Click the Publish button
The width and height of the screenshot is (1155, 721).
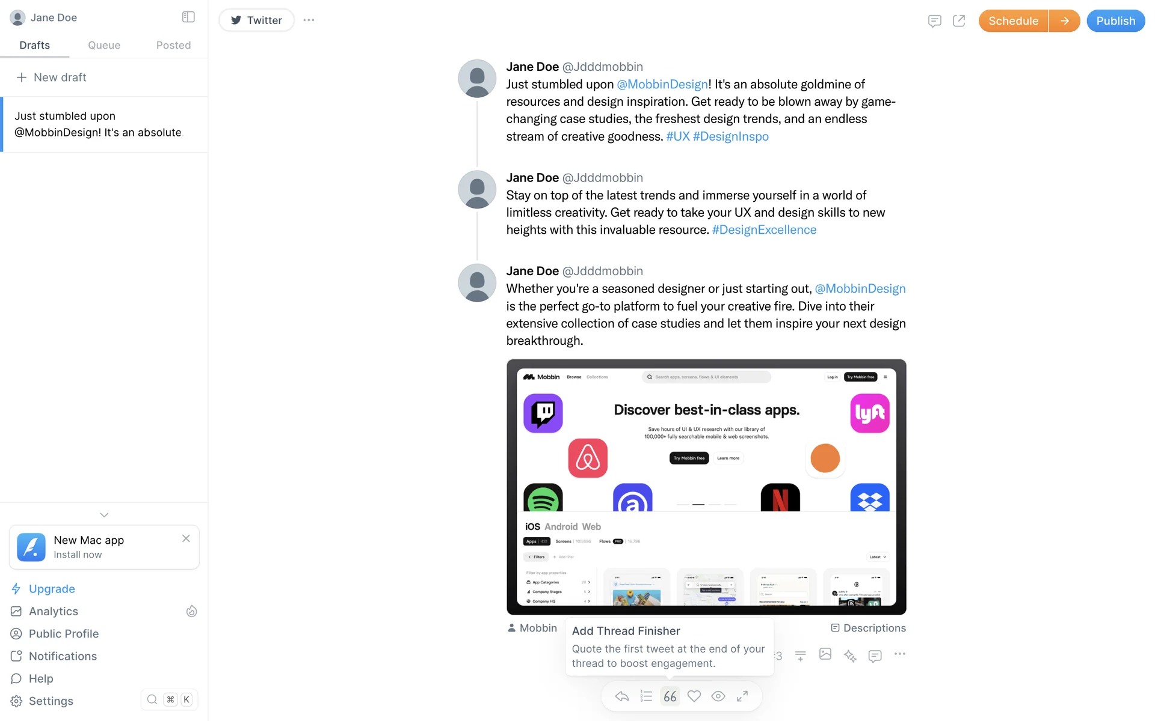[1115, 21]
